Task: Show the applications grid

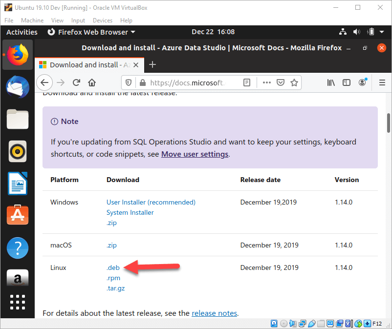Action: tap(18, 302)
